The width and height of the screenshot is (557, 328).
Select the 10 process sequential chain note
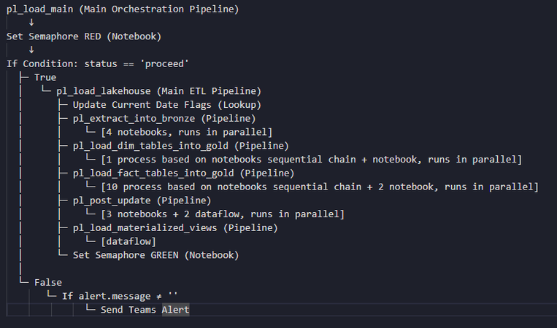[x=320, y=187]
